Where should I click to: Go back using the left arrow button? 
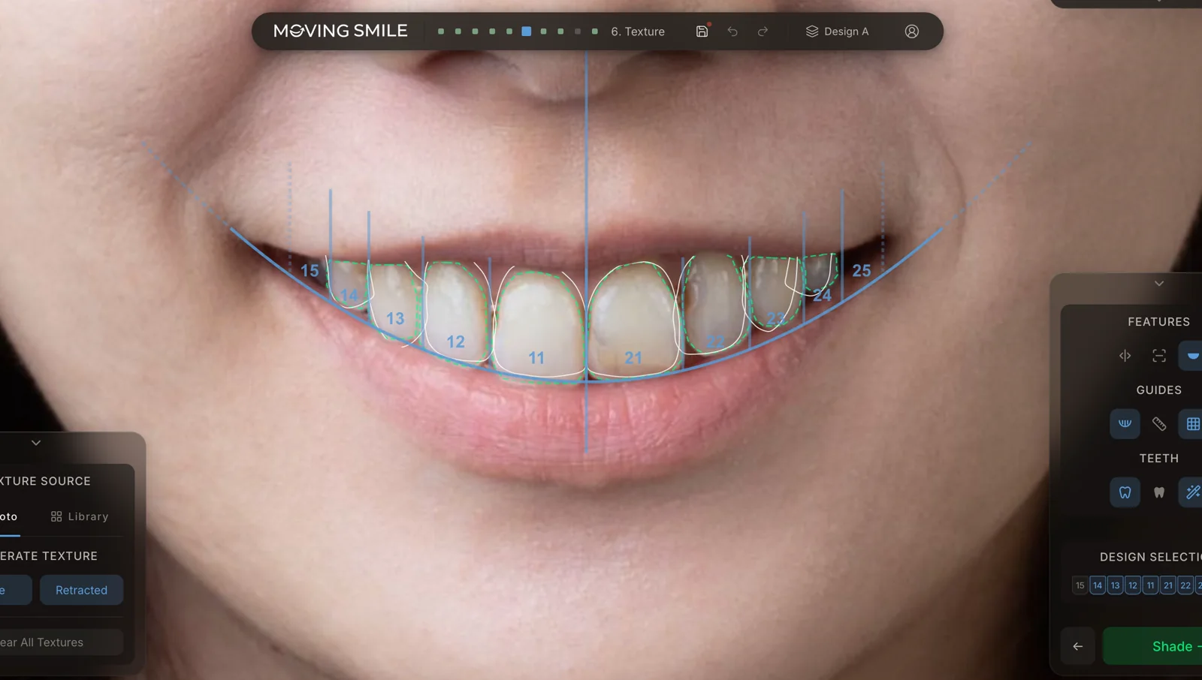(1078, 646)
